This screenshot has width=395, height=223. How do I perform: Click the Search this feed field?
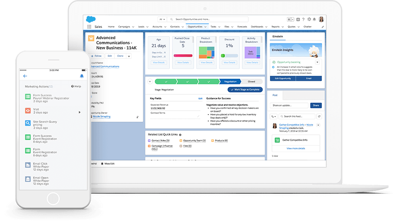point(297,116)
